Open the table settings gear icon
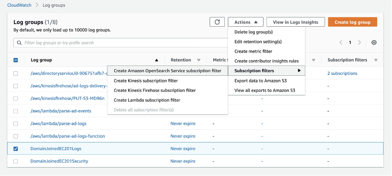The image size is (392, 176). [374, 42]
